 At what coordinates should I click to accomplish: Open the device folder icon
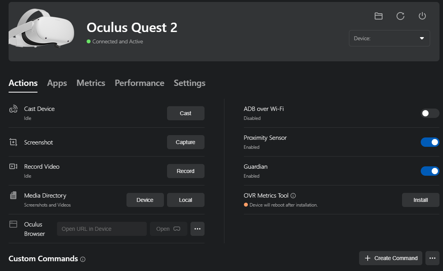[x=378, y=16]
